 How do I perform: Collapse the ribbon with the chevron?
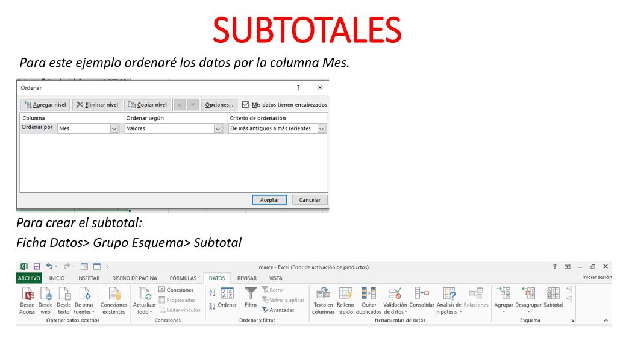pos(606,320)
